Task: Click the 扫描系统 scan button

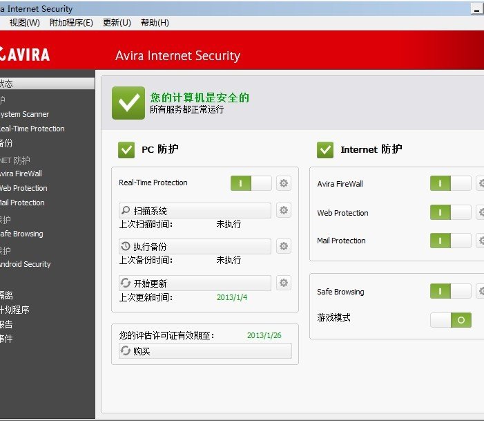Action: pyautogui.click(x=195, y=210)
